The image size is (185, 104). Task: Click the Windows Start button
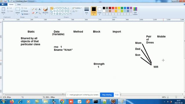tap(3, 101)
